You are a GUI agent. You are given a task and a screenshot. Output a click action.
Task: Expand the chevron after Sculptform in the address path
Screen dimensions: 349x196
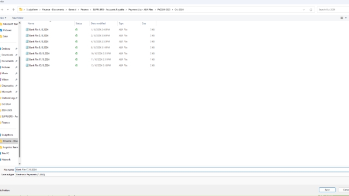[40, 10]
